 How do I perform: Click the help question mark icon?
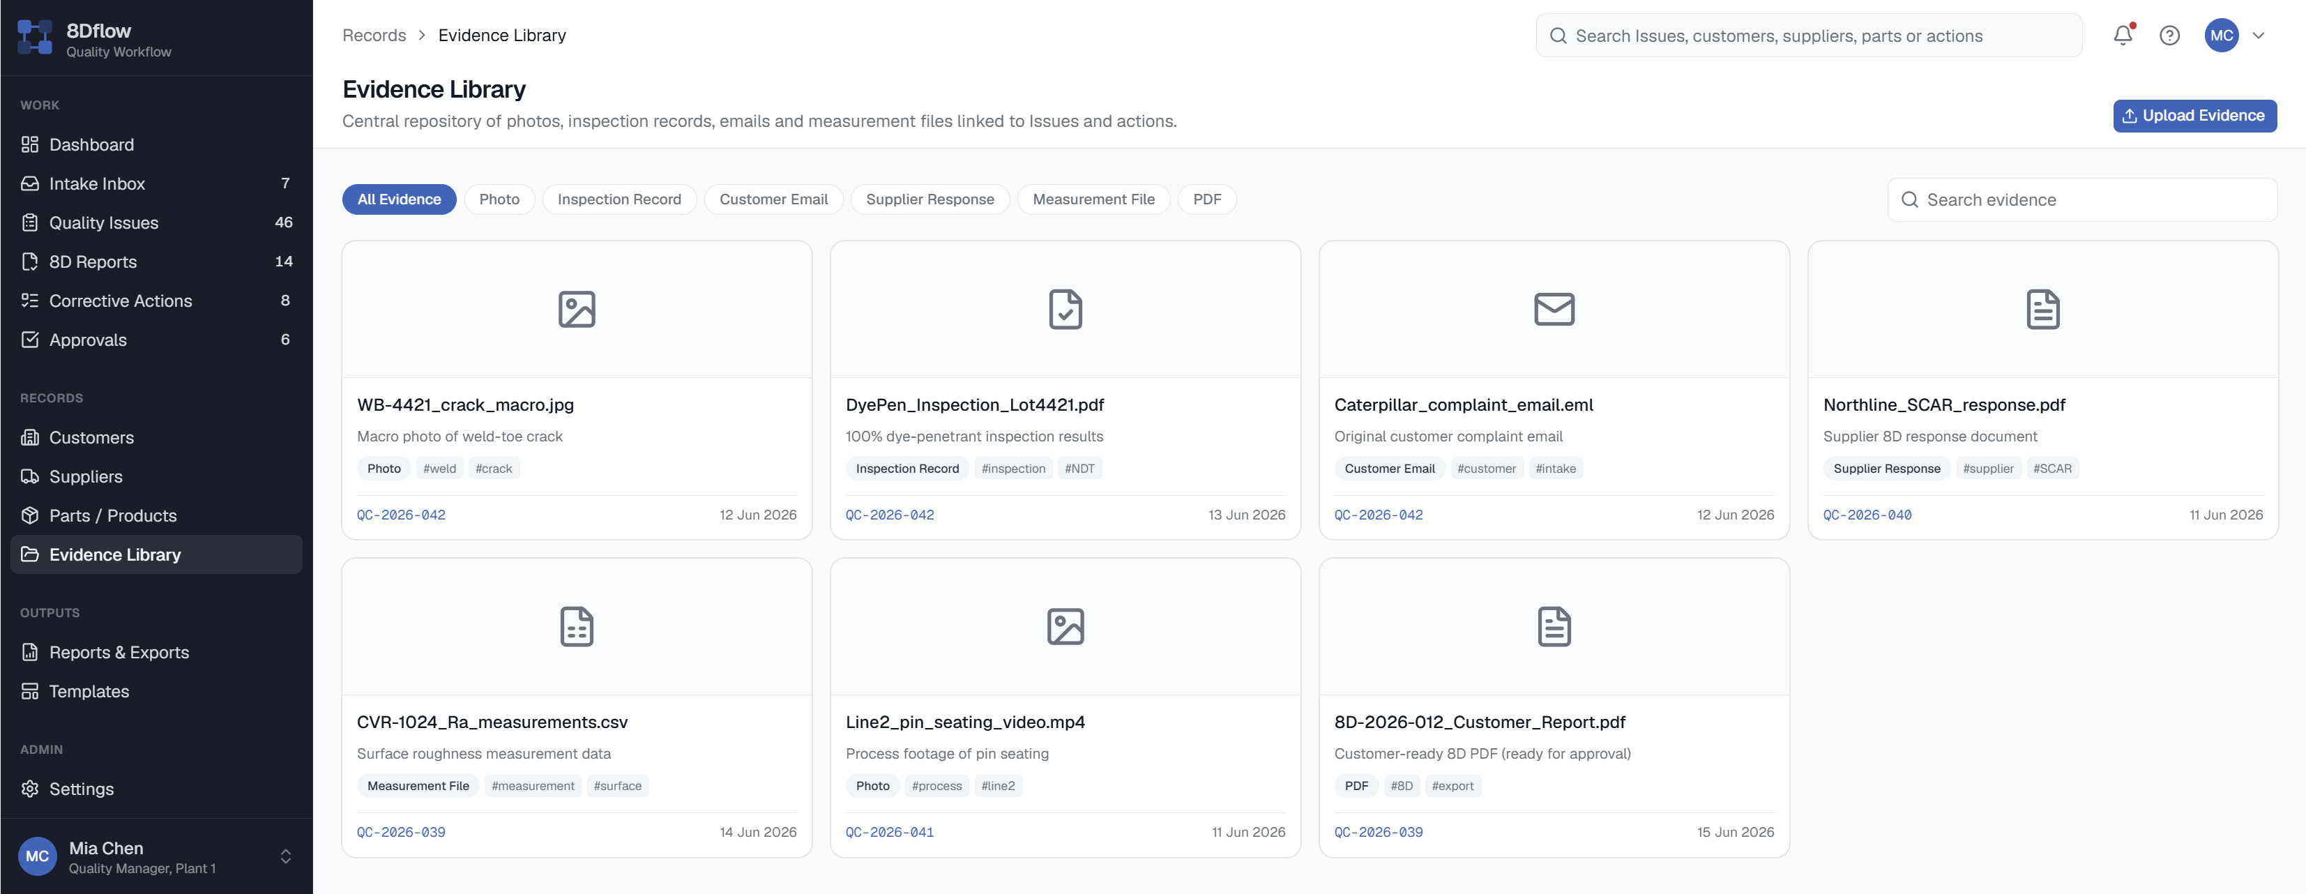coord(2169,36)
